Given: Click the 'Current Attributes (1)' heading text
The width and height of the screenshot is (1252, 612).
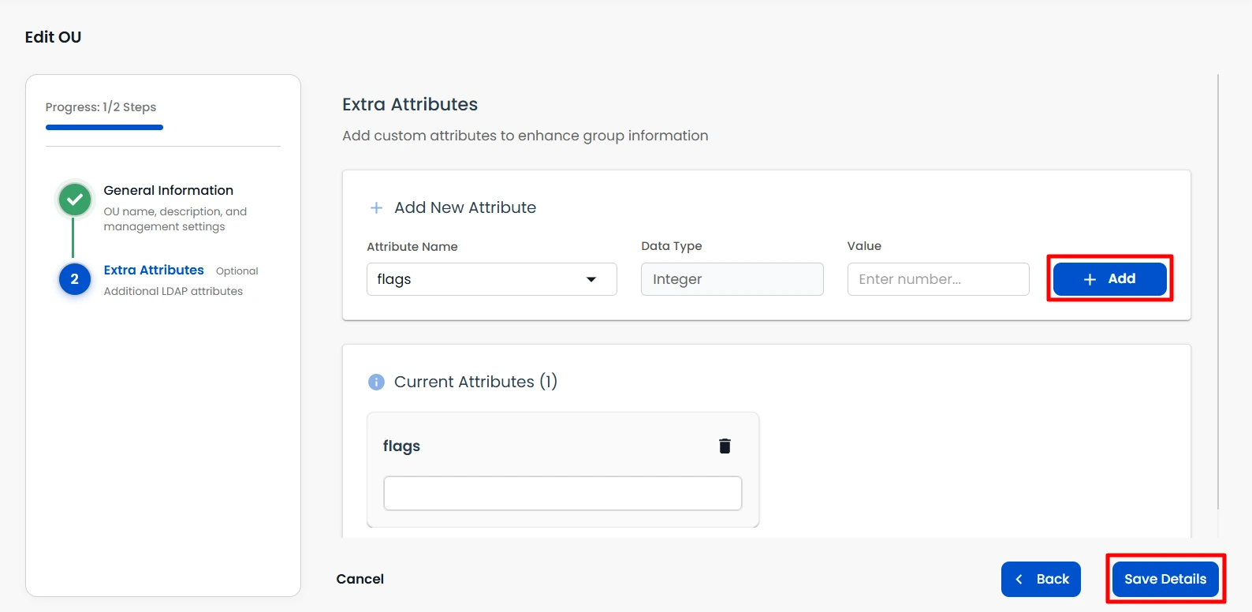Looking at the screenshot, I should point(475,382).
